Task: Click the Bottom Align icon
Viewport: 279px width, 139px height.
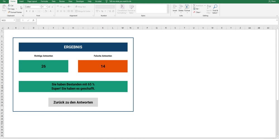Action: [64, 7]
